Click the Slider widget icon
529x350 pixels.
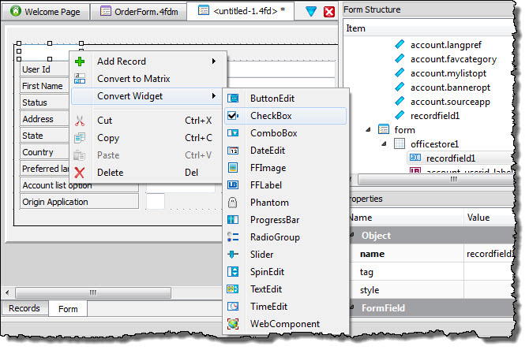point(233,255)
